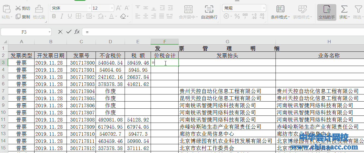Image resolution: width=364 pixels, height=153 pixels.
Task: Click cell D11 value 492081.08
Action: pos(110,120)
